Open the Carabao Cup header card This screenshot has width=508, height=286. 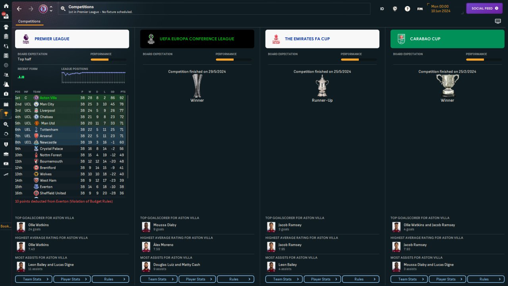tap(447, 39)
